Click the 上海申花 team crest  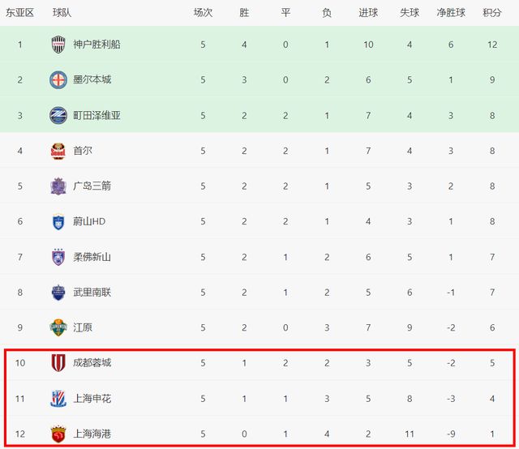(x=58, y=399)
